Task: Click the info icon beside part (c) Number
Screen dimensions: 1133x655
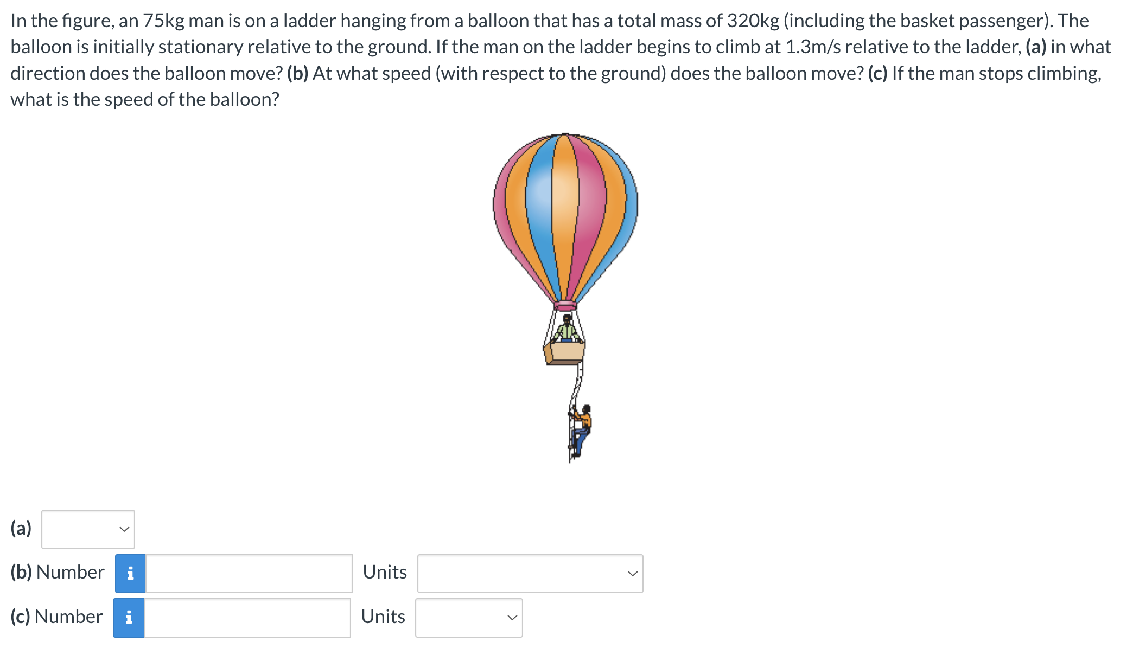Action: coord(129,618)
